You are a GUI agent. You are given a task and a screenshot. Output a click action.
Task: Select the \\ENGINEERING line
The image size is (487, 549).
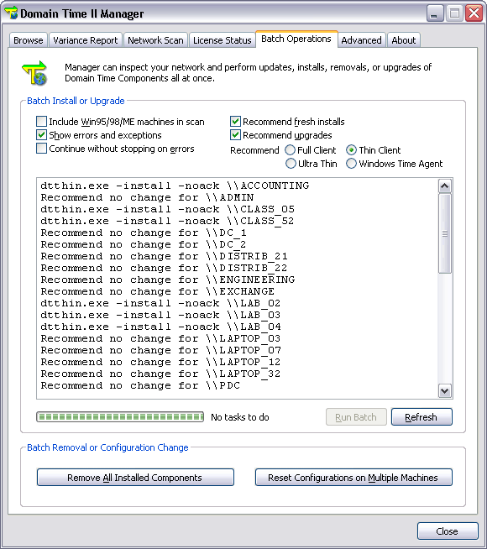168,280
